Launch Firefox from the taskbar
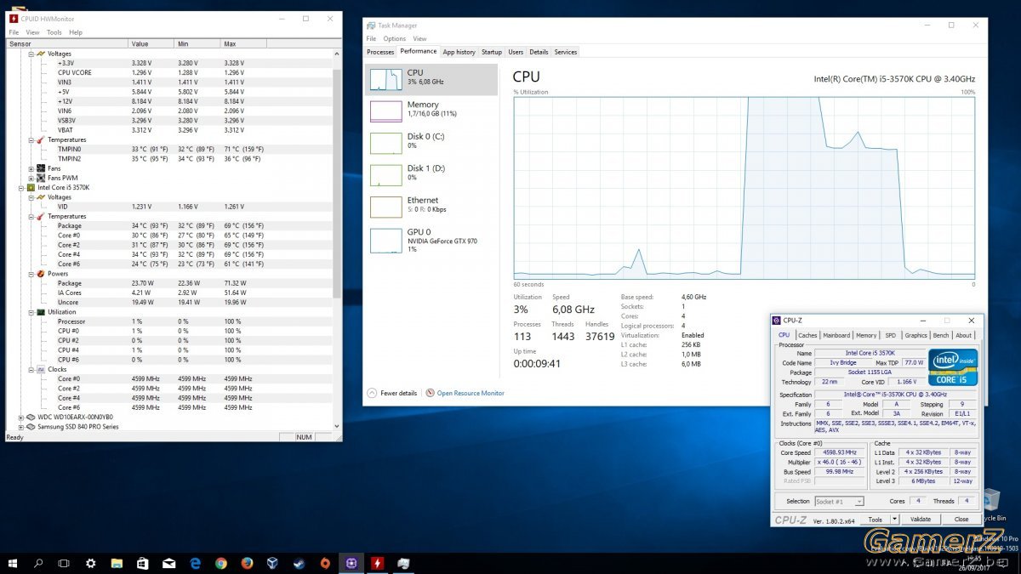Image resolution: width=1021 pixels, height=574 pixels. 247,563
